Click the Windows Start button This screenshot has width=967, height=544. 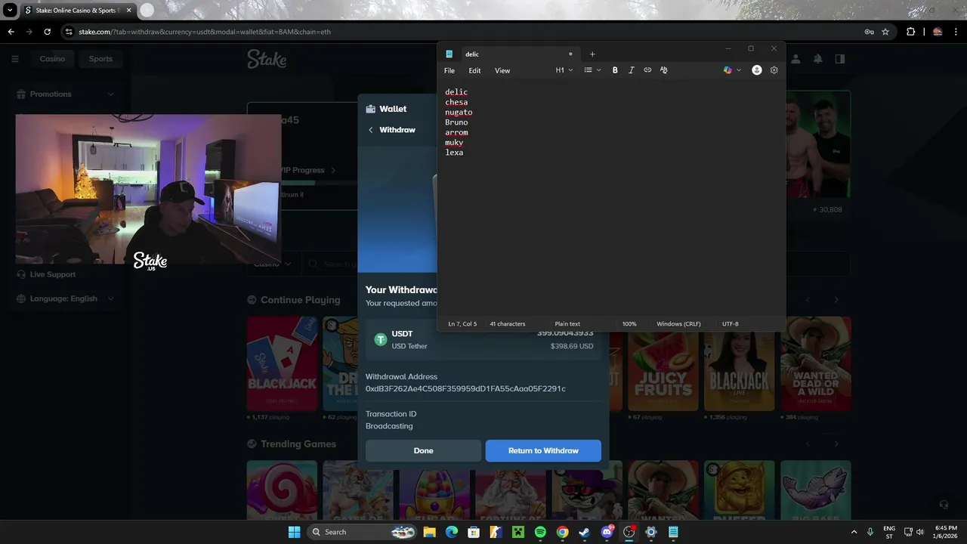click(294, 532)
